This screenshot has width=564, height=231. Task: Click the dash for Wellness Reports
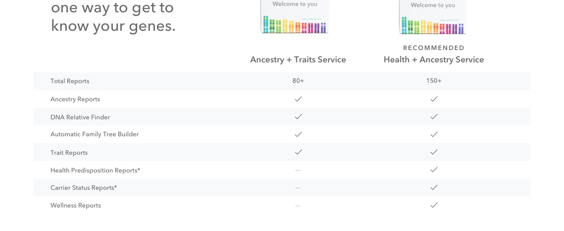point(297,206)
